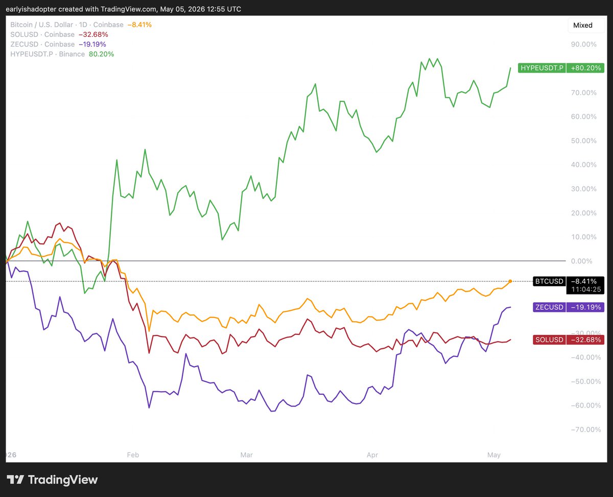Click the -8.41% orange legend value
Image resolution: width=613 pixels, height=497 pixels.
coord(139,25)
